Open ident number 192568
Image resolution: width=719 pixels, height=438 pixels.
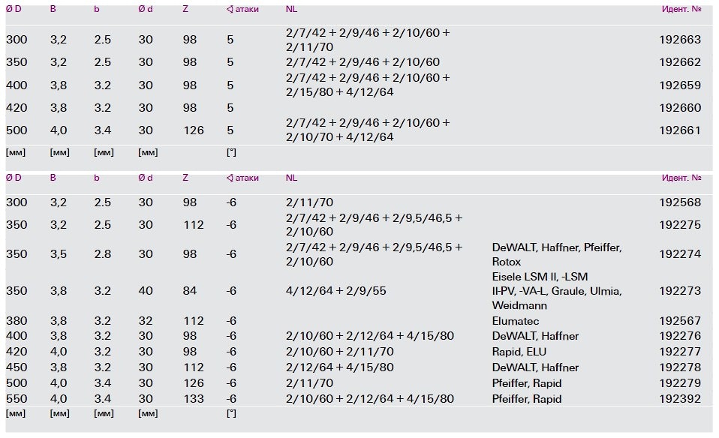tap(680, 202)
